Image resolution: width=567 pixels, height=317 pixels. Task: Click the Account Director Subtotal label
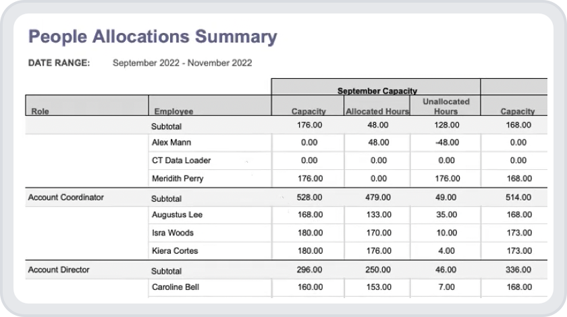[x=166, y=271]
